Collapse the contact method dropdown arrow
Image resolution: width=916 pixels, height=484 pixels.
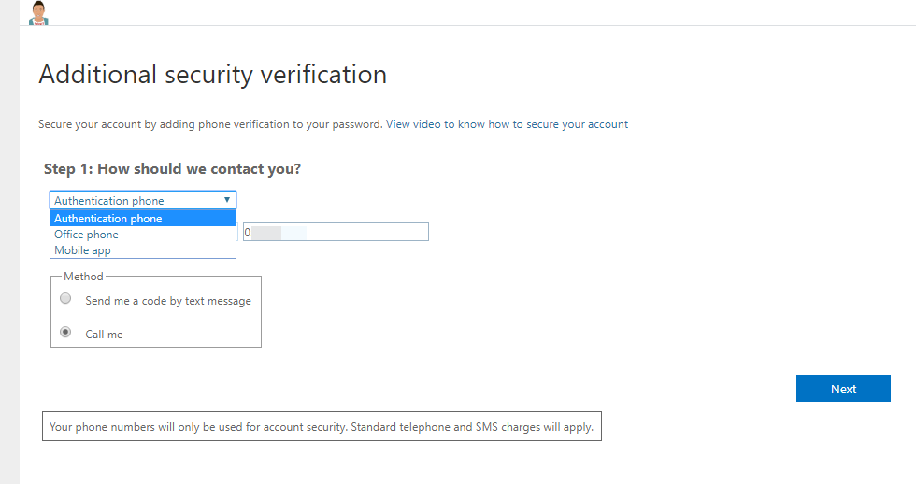point(226,200)
